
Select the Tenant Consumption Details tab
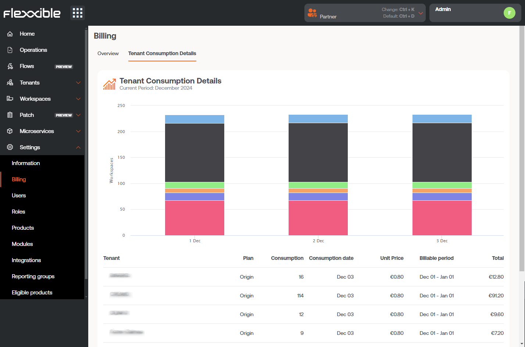[162, 53]
